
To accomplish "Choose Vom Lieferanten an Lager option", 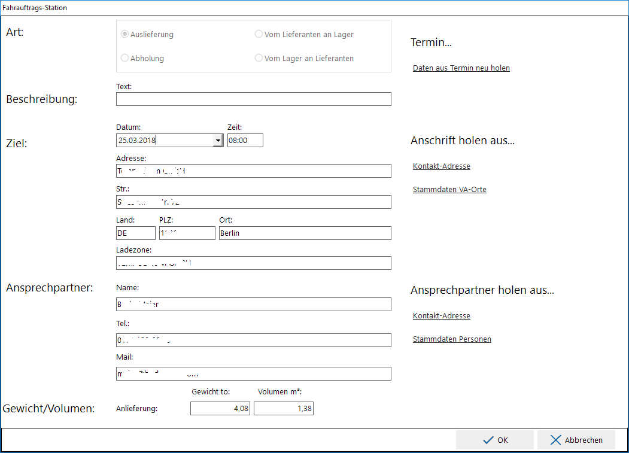I will [x=305, y=35].
